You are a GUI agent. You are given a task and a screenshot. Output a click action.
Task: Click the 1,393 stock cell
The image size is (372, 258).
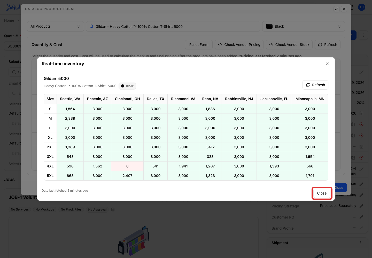(274, 166)
